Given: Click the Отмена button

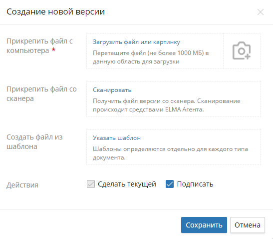Looking at the screenshot, I should point(248,225).
